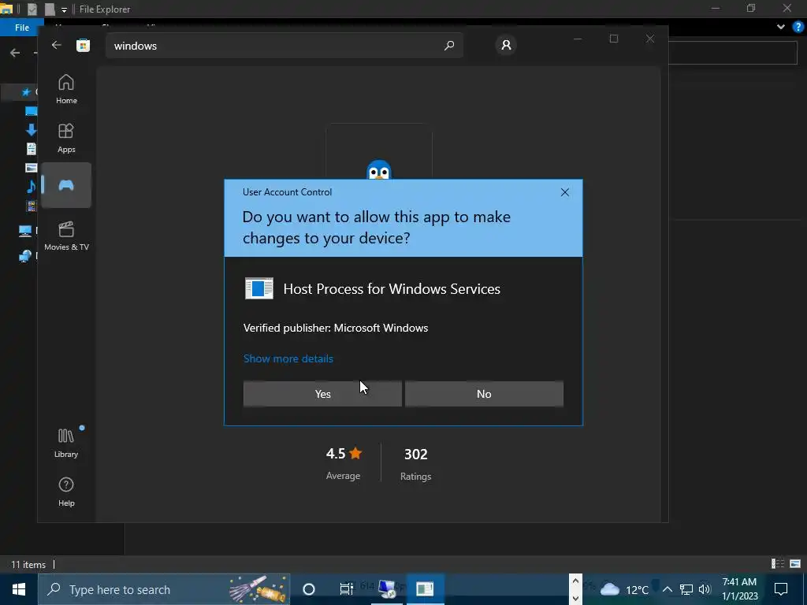
Task: Click File Explorer back arrow
Action: coord(15,53)
